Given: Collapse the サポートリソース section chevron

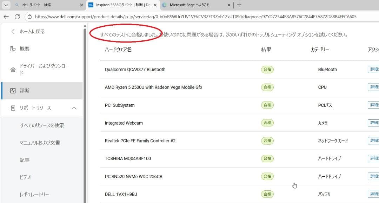Looking at the screenshot, I should tap(74, 108).
